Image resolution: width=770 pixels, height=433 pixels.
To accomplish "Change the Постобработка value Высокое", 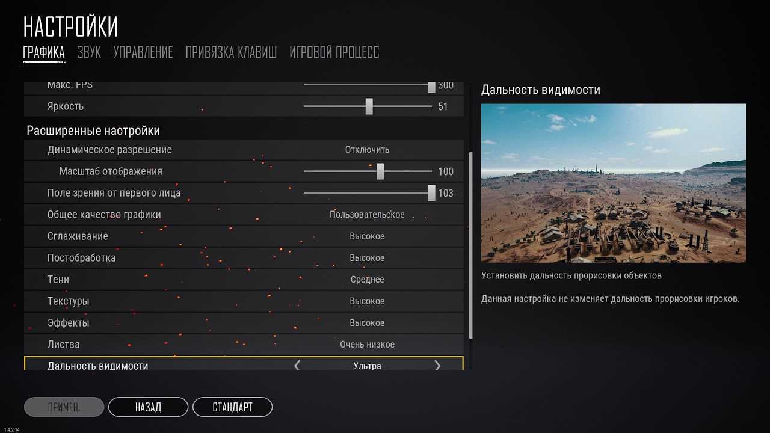I will [x=367, y=258].
